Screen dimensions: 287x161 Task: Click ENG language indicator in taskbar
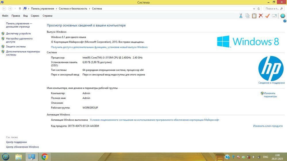pyautogui.click(x=265, y=157)
